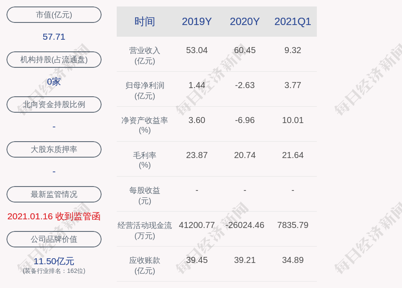402x288 pixels.
Task: Click the 时间 column header
Action: (145, 22)
